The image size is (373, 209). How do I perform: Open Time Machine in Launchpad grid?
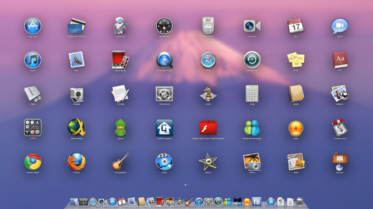pyautogui.click(x=252, y=60)
